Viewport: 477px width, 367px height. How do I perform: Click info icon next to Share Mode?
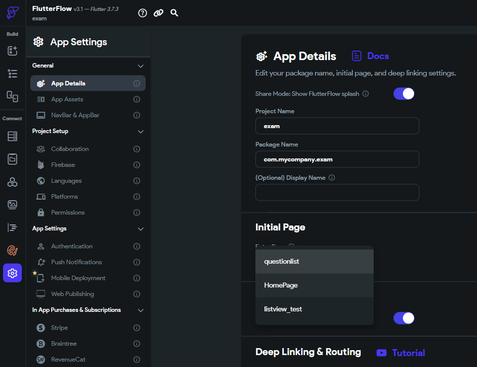coord(366,94)
